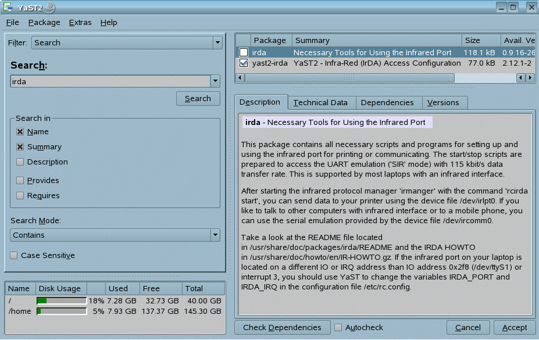Click the '77.0 kB' size value
This screenshot has height=340, width=539.
point(481,63)
